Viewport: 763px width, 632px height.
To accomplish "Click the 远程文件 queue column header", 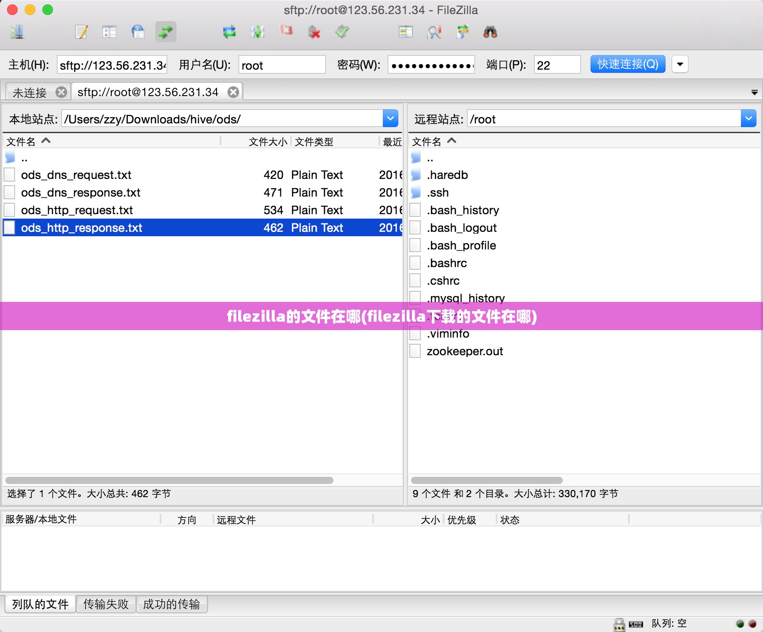I will tap(293, 520).
